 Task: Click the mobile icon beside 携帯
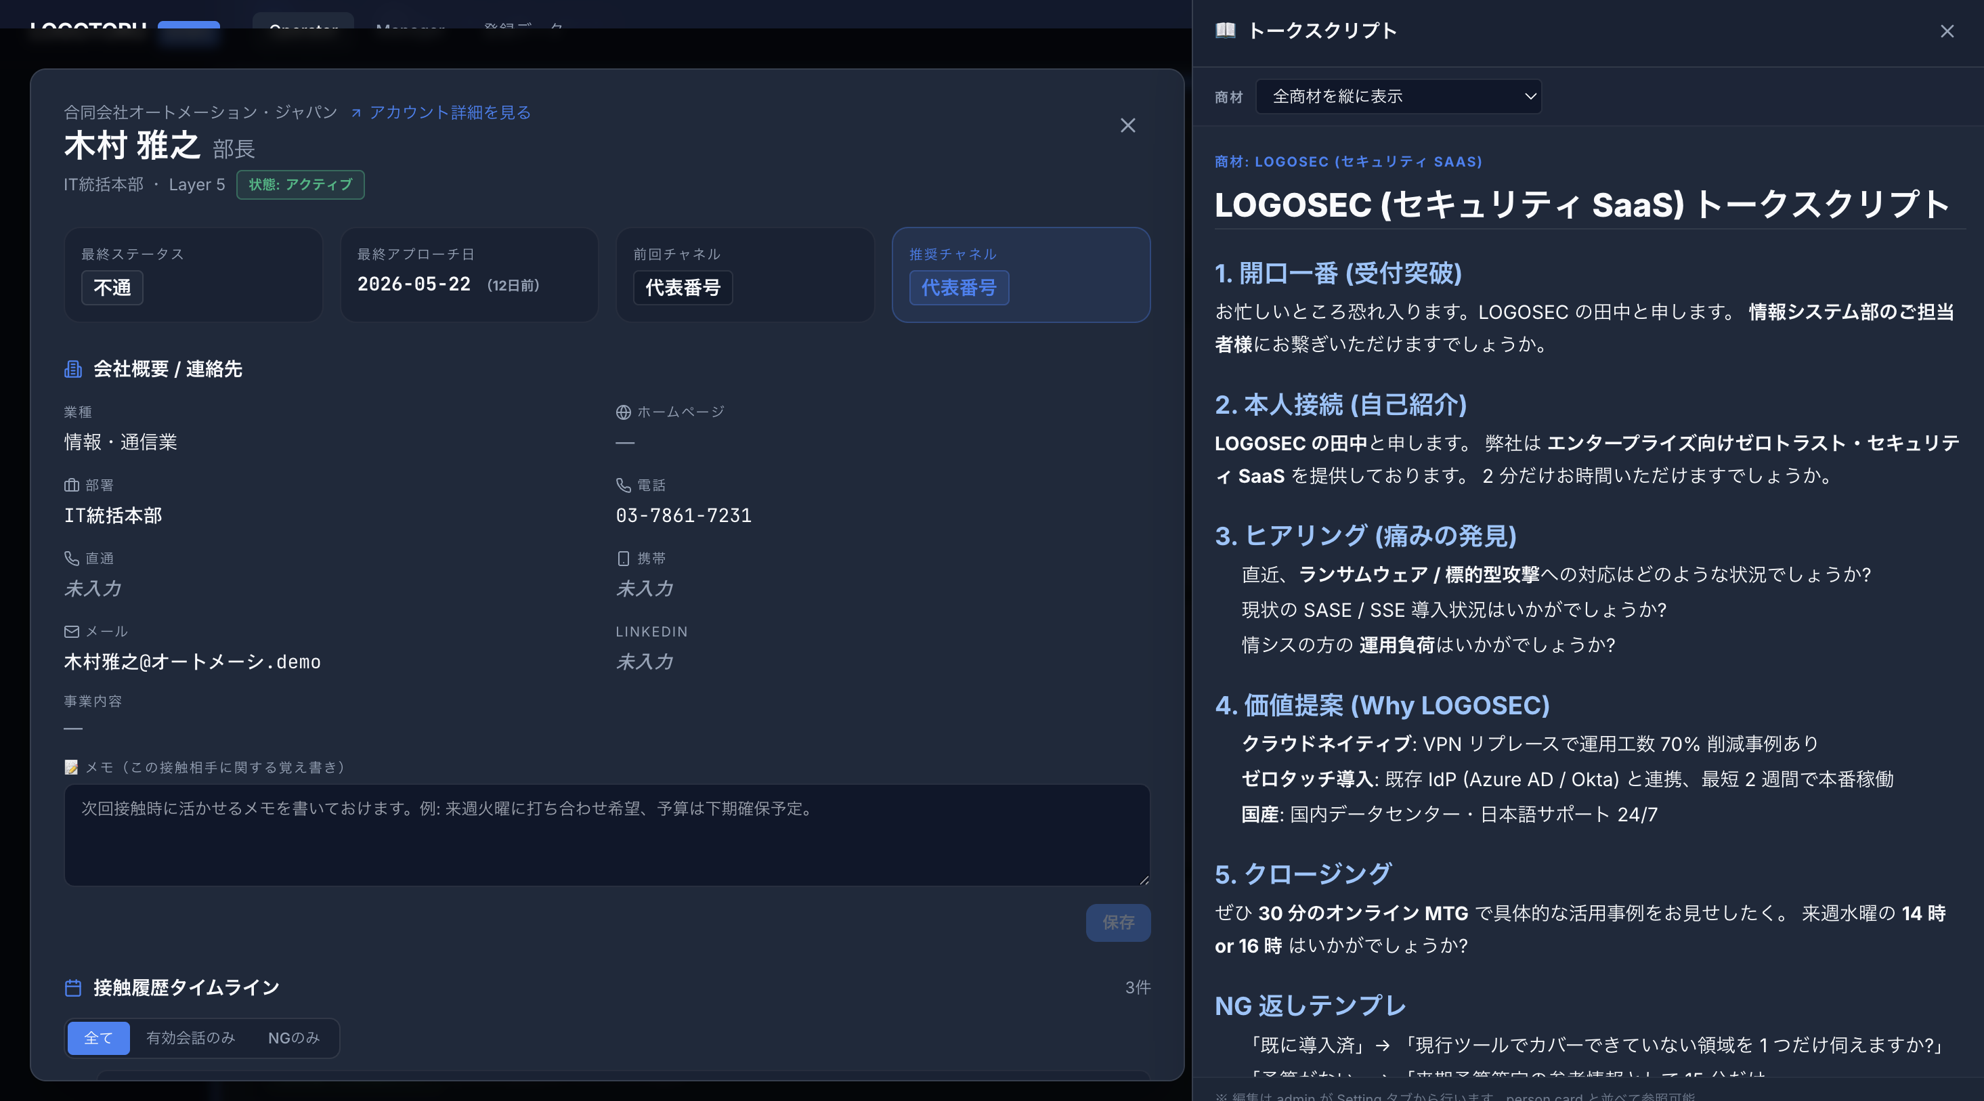[x=623, y=558]
